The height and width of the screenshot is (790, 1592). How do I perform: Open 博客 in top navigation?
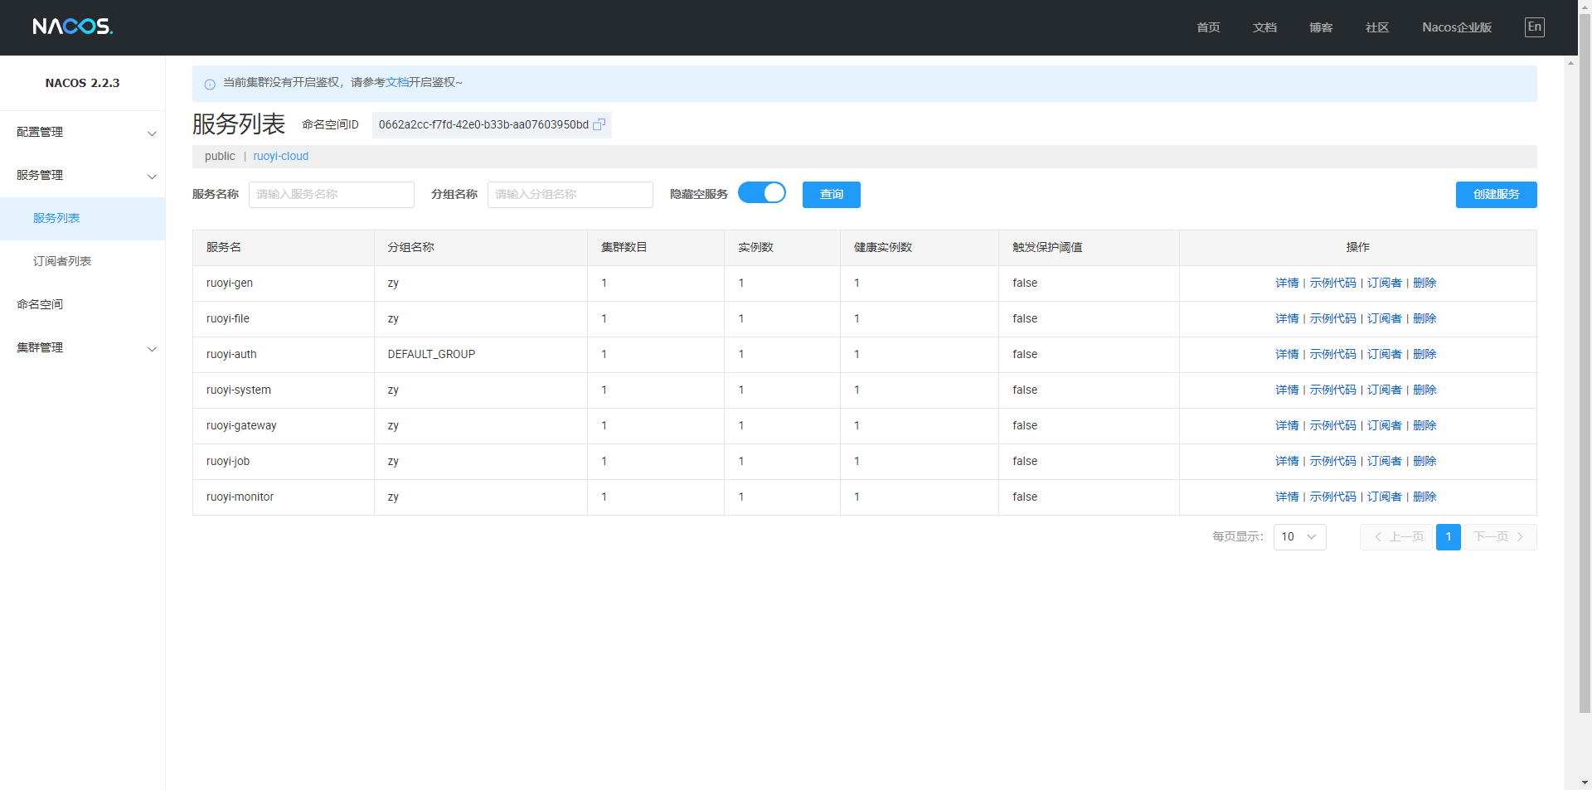pos(1321,27)
